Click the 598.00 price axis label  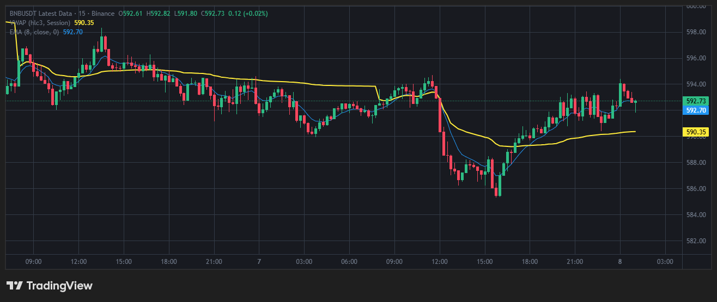click(696, 32)
